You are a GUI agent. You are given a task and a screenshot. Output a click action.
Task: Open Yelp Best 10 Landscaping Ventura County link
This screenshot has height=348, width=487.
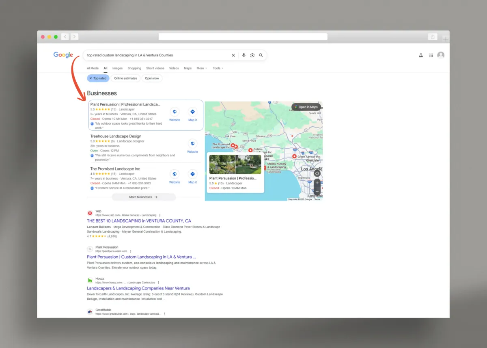coord(139,221)
